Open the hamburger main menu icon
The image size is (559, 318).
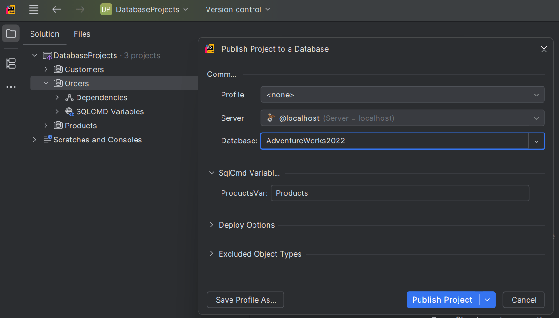point(33,9)
